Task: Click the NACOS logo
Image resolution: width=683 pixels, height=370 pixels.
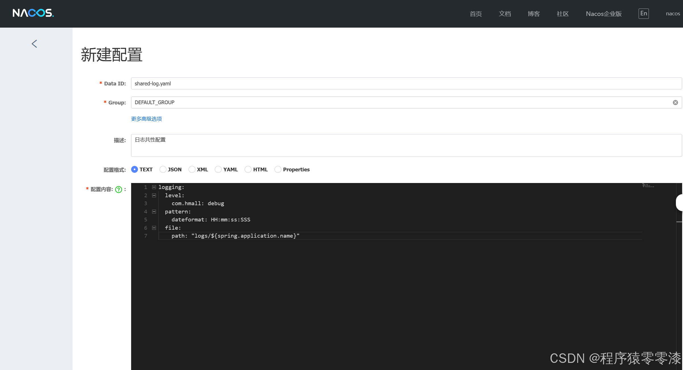Action: pyautogui.click(x=33, y=13)
